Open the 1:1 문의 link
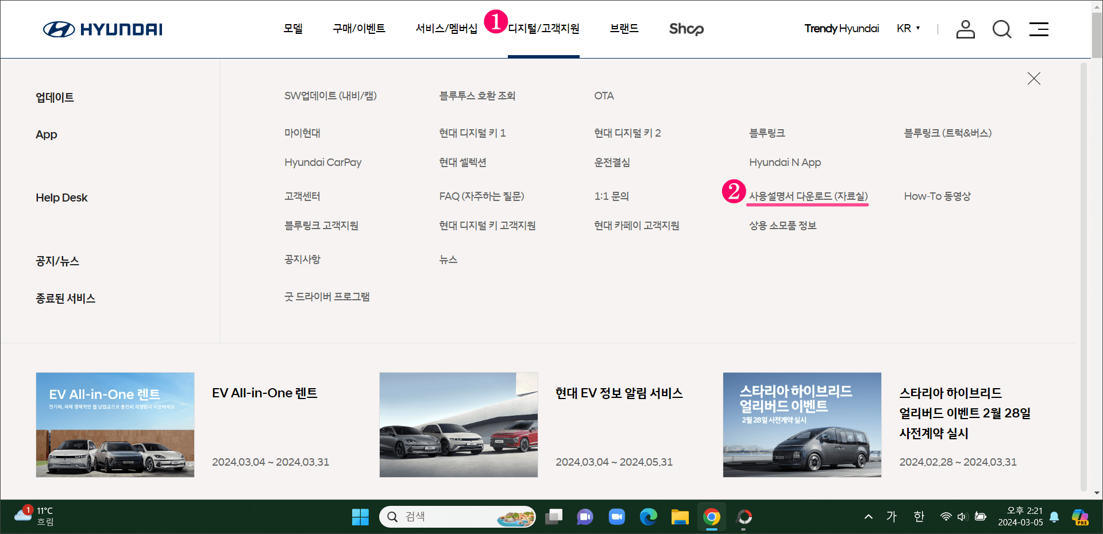Image resolution: width=1103 pixels, height=534 pixels. (x=611, y=196)
